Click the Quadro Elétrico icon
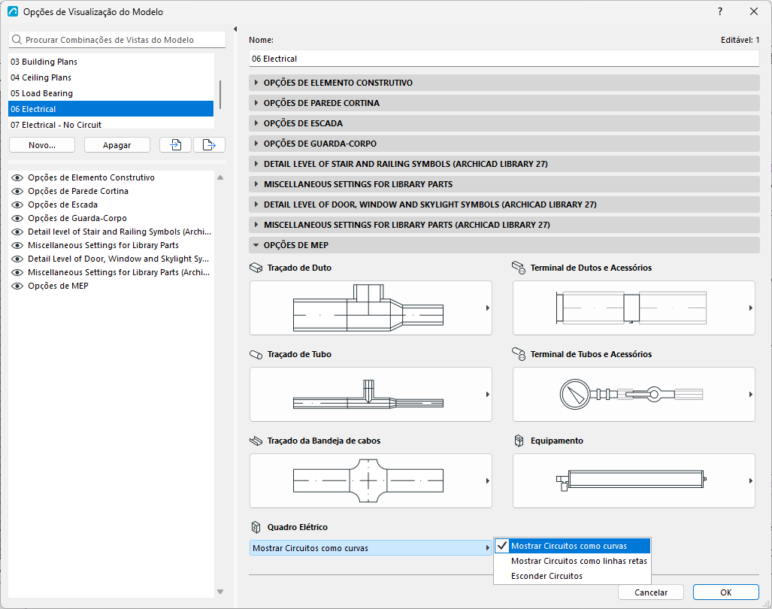 tap(256, 527)
